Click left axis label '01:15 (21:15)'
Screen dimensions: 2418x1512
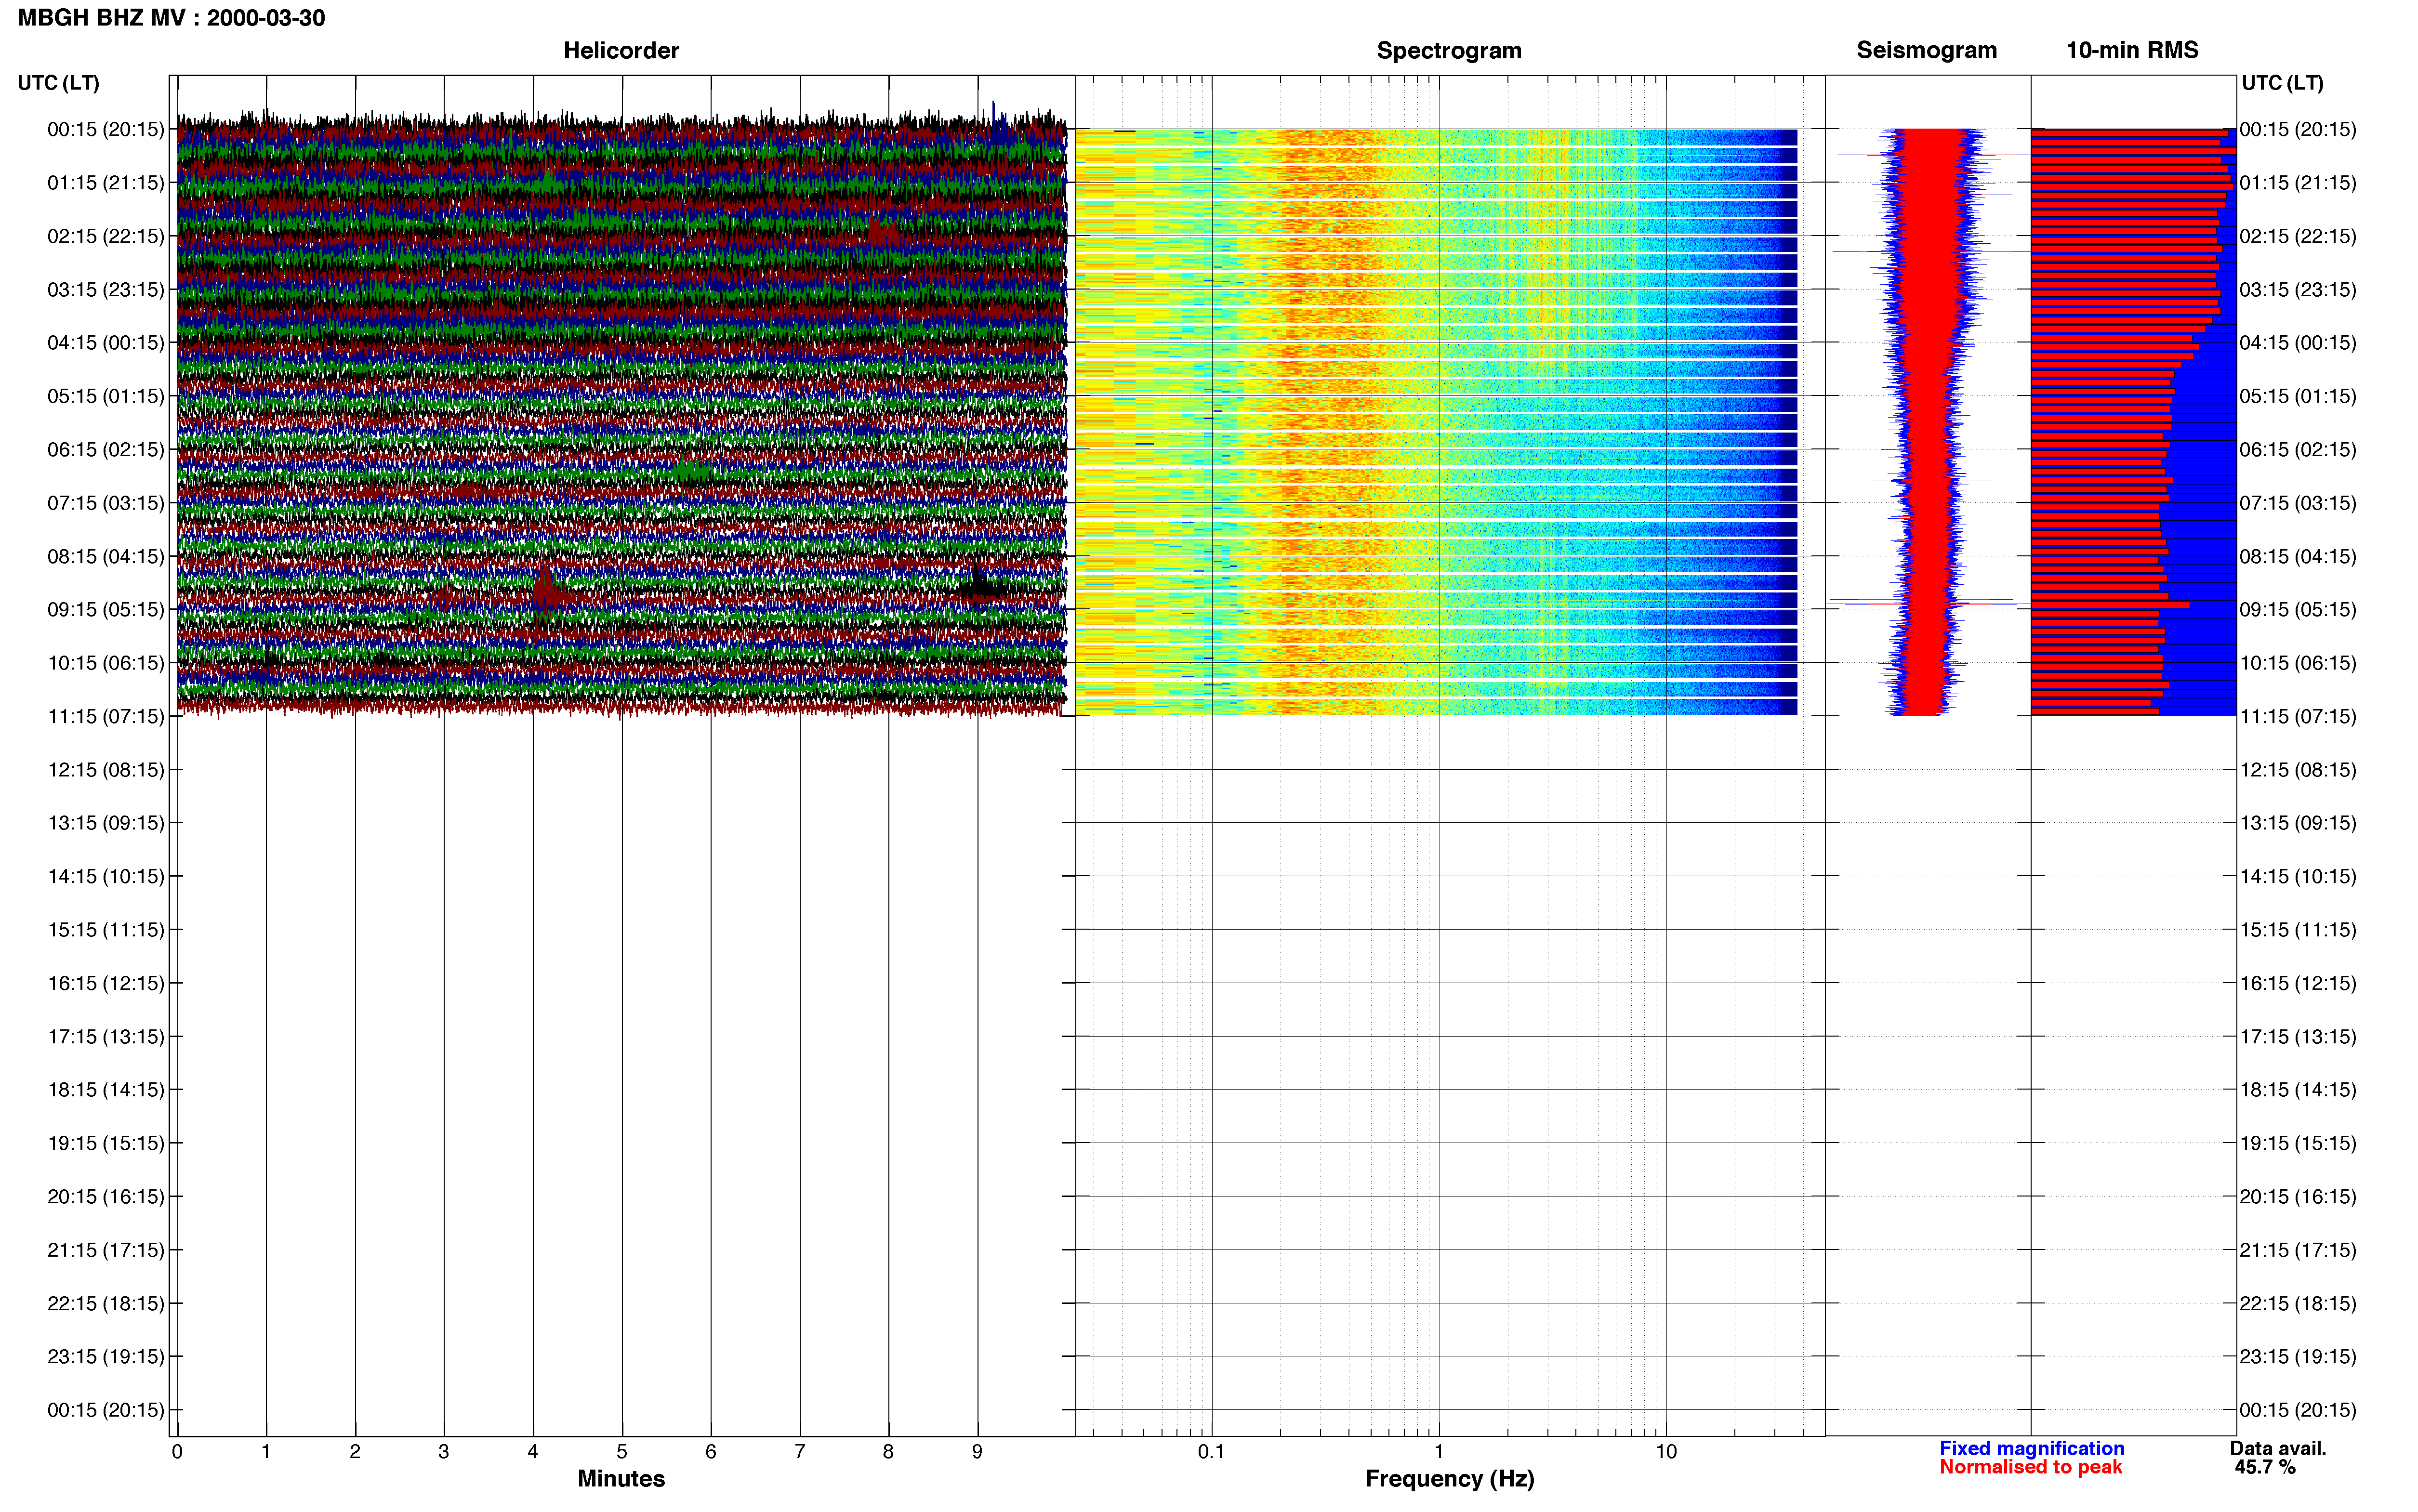tap(106, 183)
